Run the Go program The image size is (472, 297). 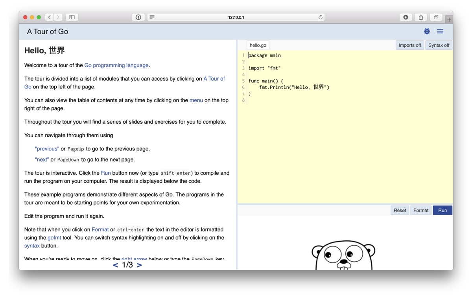[442, 210]
